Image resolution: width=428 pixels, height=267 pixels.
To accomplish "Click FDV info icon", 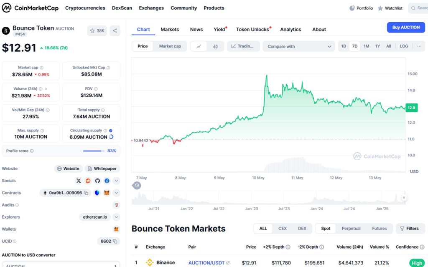I will 96,89.
